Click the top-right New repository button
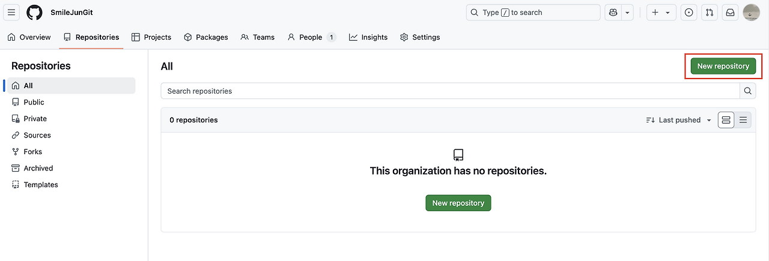The width and height of the screenshot is (769, 261). 723,66
